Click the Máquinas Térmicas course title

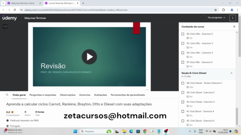35,18
